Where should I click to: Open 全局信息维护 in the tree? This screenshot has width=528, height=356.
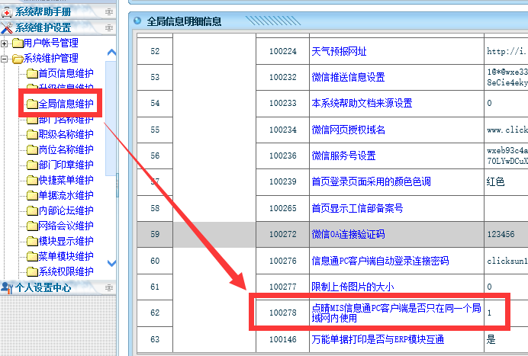[x=66, y=104]
